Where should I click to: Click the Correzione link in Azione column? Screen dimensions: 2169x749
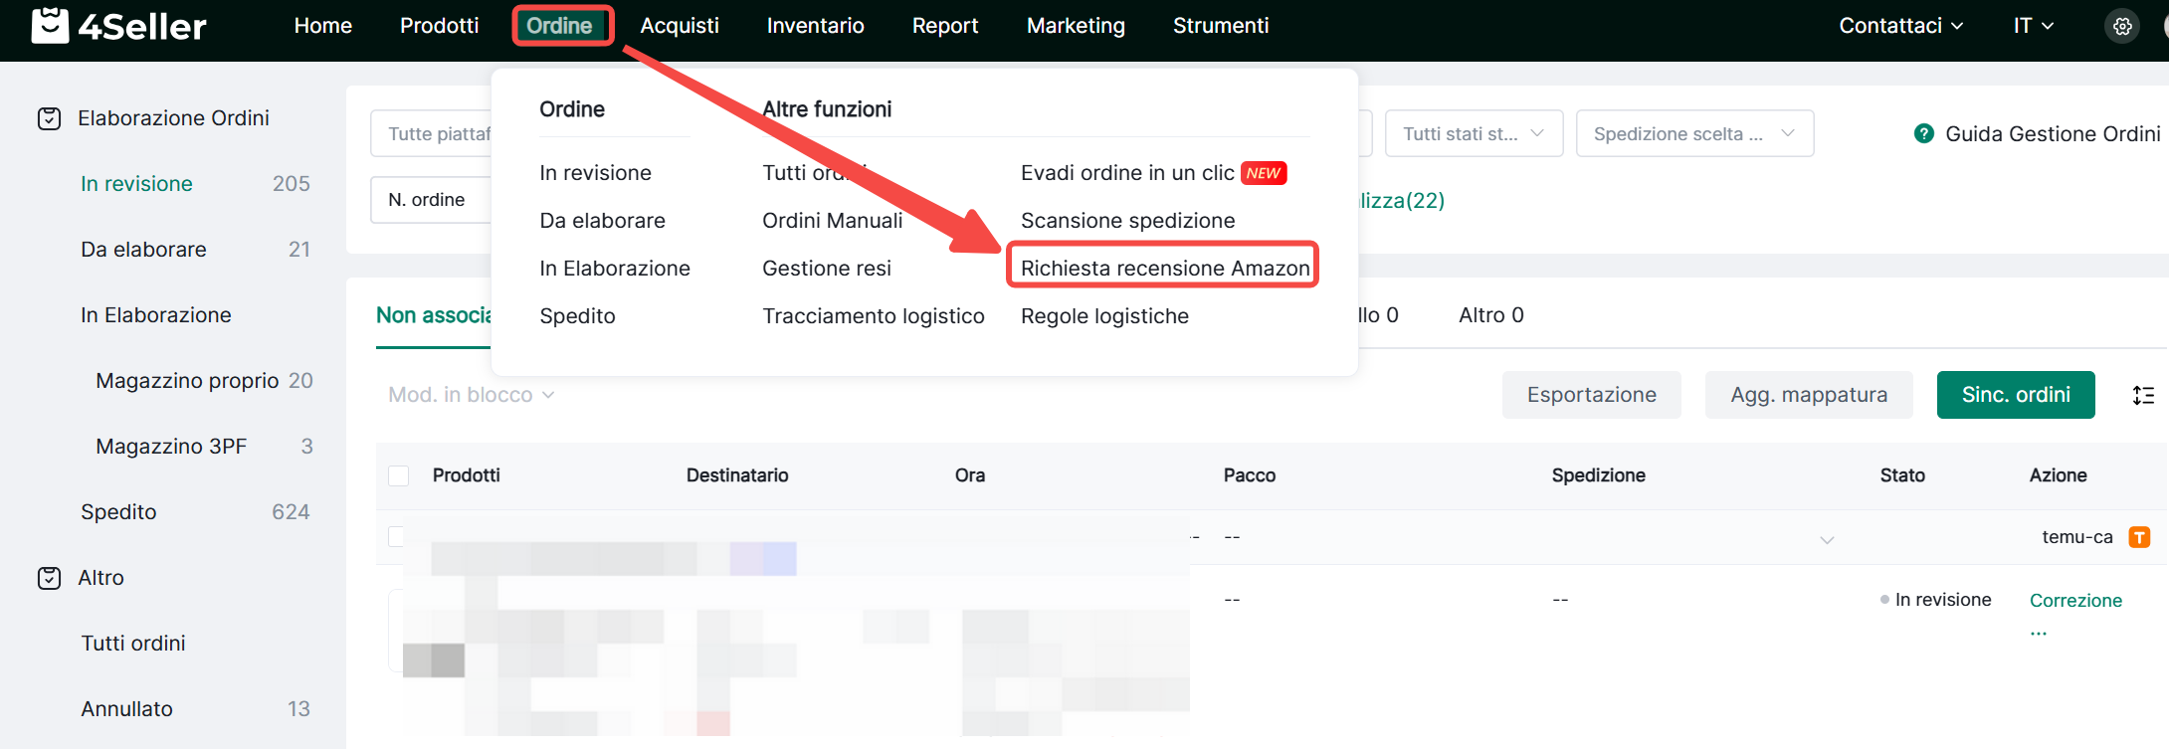click(2075, 601)
